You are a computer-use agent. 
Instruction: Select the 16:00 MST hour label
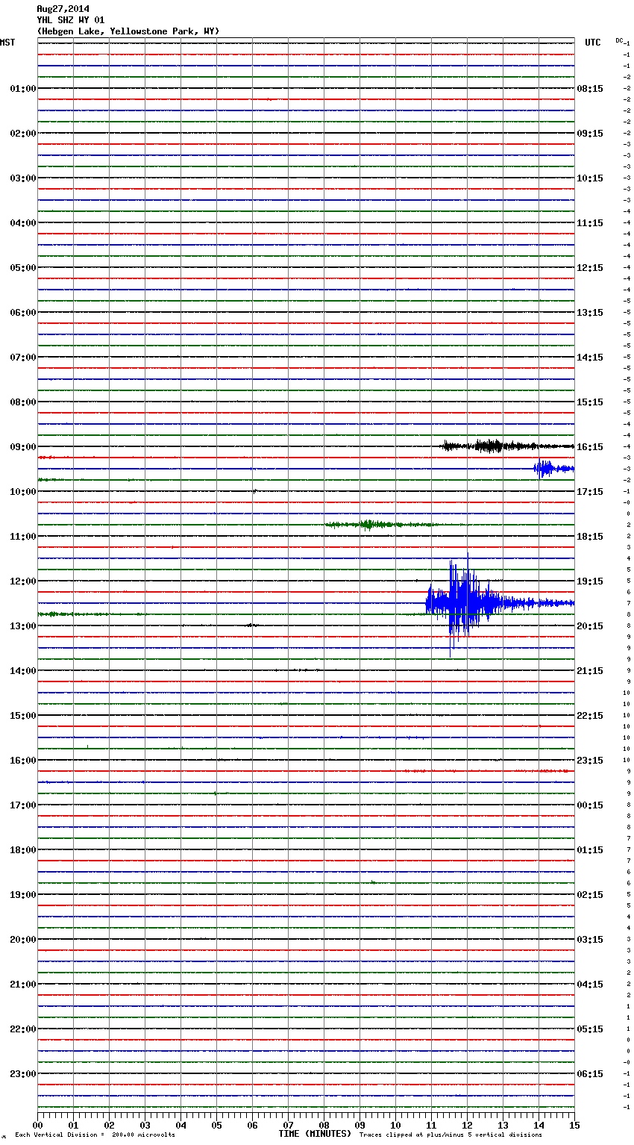tap(23, 761)
